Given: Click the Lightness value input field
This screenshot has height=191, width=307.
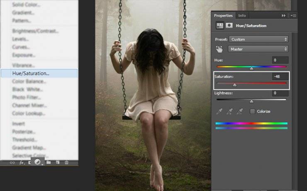Looking at the screenshot, I should point(280,93).
